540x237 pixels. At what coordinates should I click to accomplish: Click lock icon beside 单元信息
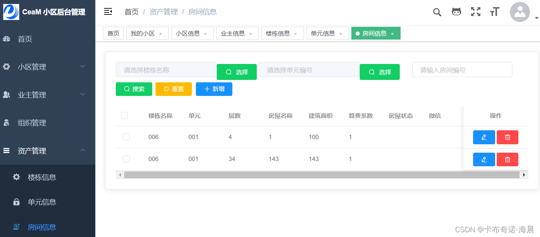16,202
